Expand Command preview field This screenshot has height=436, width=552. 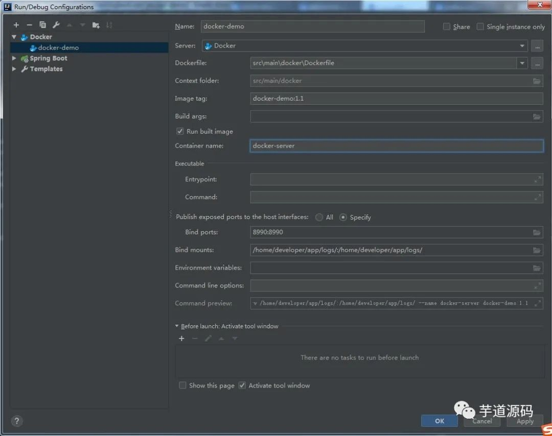pos(538,303)
